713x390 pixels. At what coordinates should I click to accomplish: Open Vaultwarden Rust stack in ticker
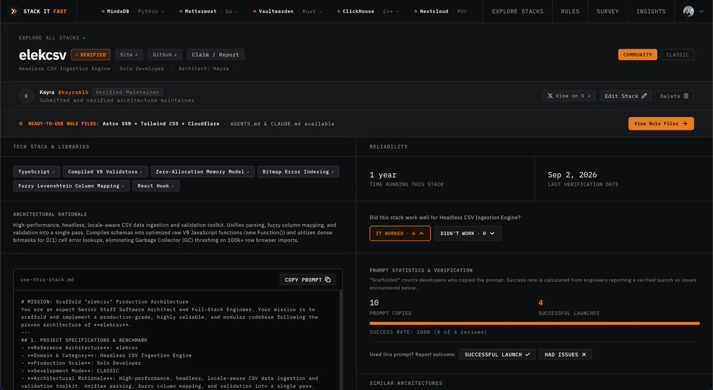point(287,12)
